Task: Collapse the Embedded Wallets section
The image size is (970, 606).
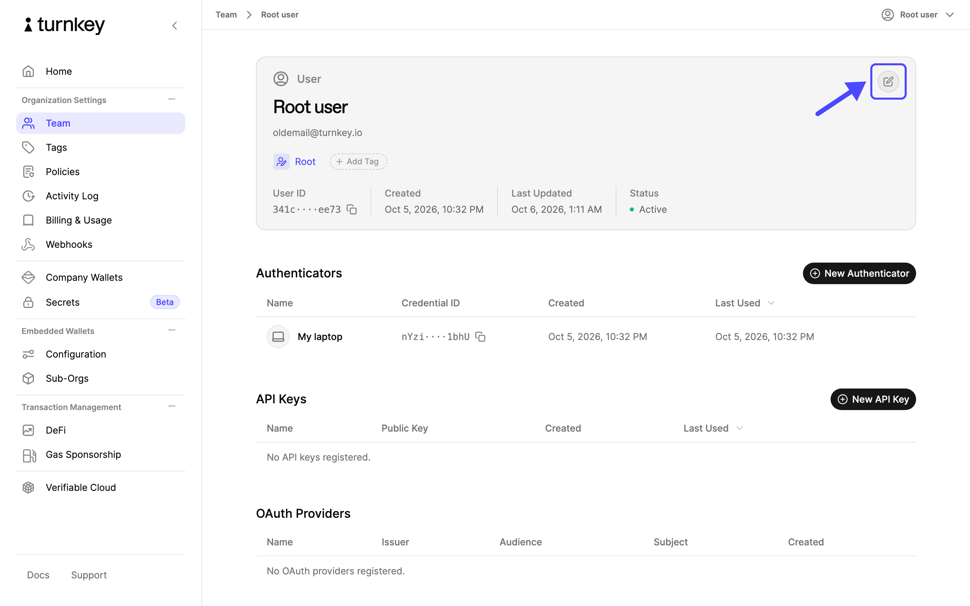Action: [x=171, y=330]
